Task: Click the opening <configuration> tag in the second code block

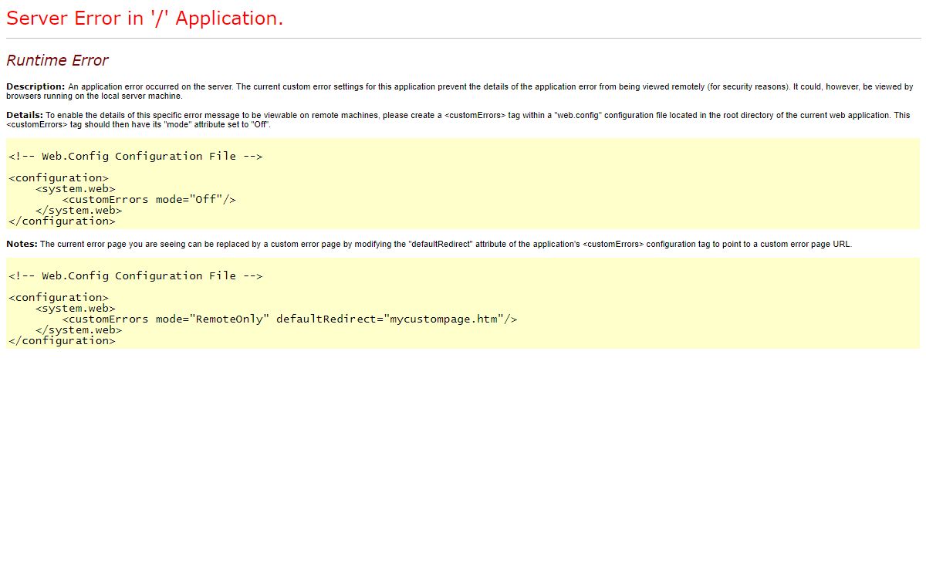Action: click(59, 297)
